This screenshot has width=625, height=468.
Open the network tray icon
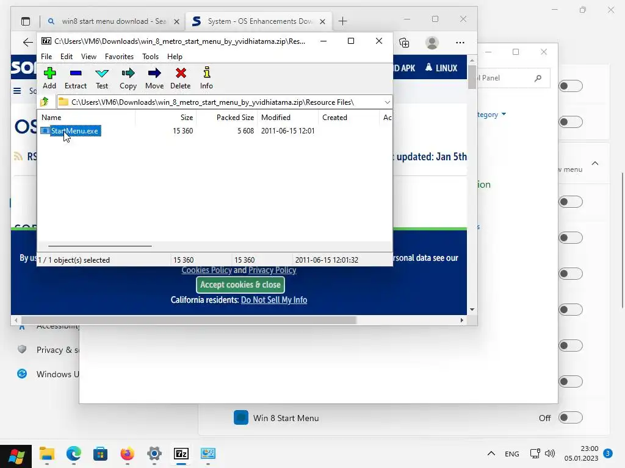[535, 453]
